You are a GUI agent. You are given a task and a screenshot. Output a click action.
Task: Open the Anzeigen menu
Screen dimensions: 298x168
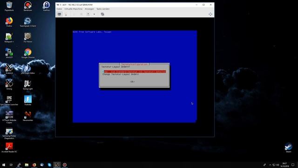point(89,9)
